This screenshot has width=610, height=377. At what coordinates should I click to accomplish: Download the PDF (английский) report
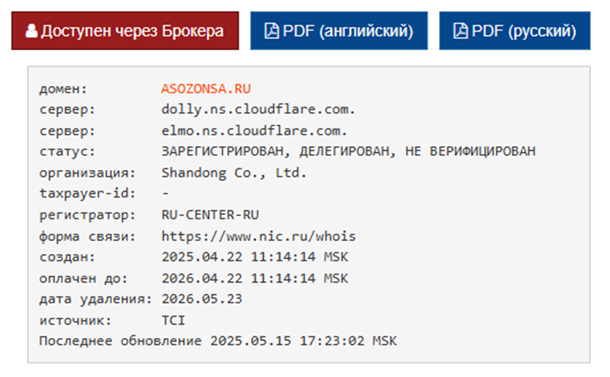click(338, 31)
